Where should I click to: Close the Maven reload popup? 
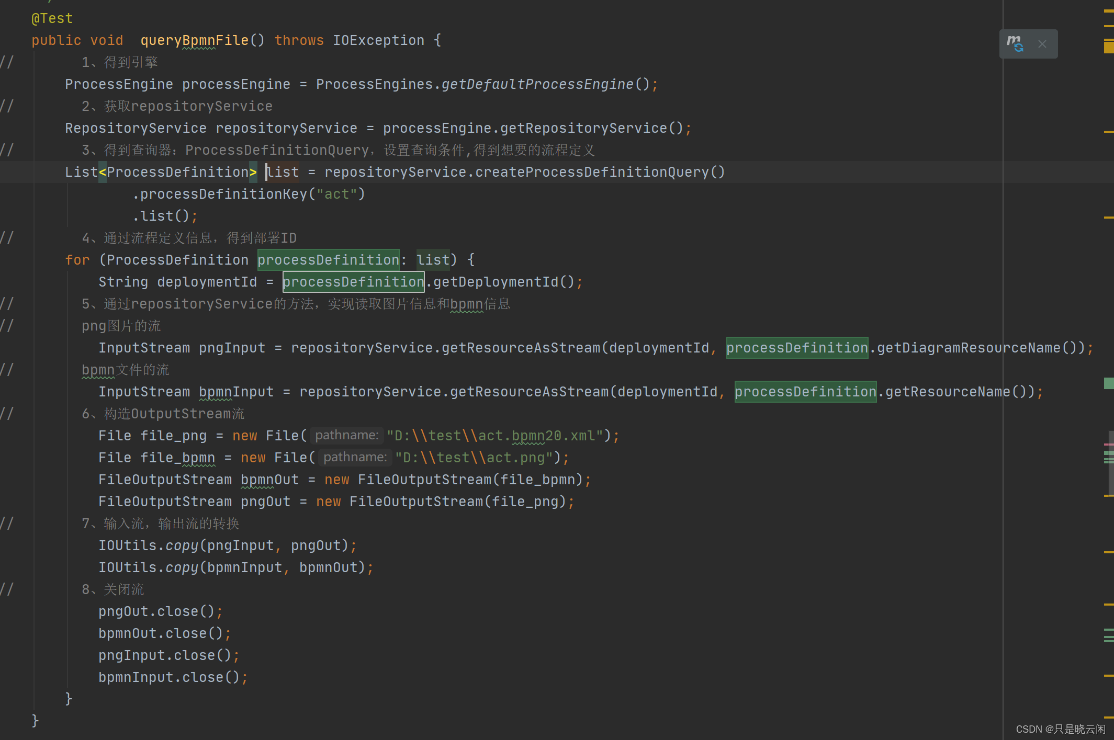pos(1042,44)
